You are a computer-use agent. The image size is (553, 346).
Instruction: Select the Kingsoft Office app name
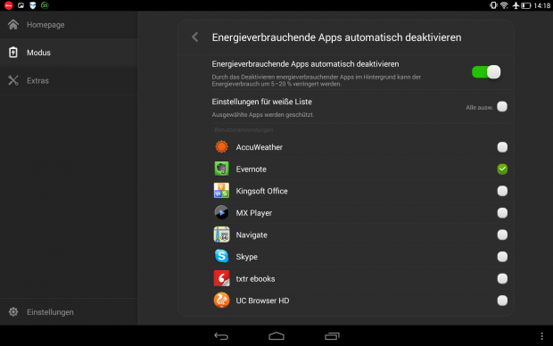pyautogui.click(x=261, y=191)
